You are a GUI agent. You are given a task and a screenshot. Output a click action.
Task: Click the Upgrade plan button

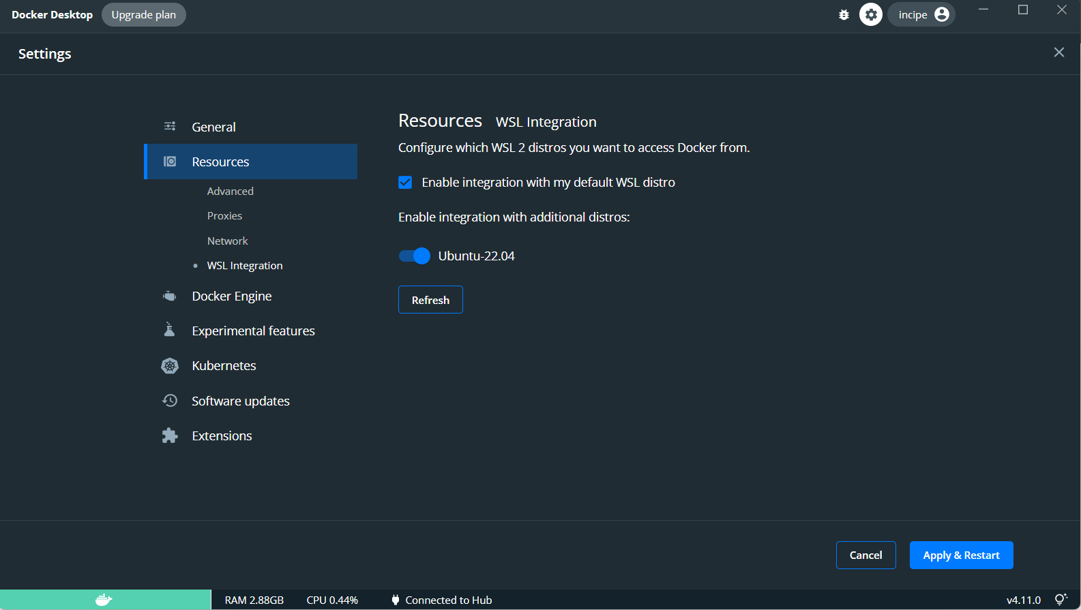point(144,14)
